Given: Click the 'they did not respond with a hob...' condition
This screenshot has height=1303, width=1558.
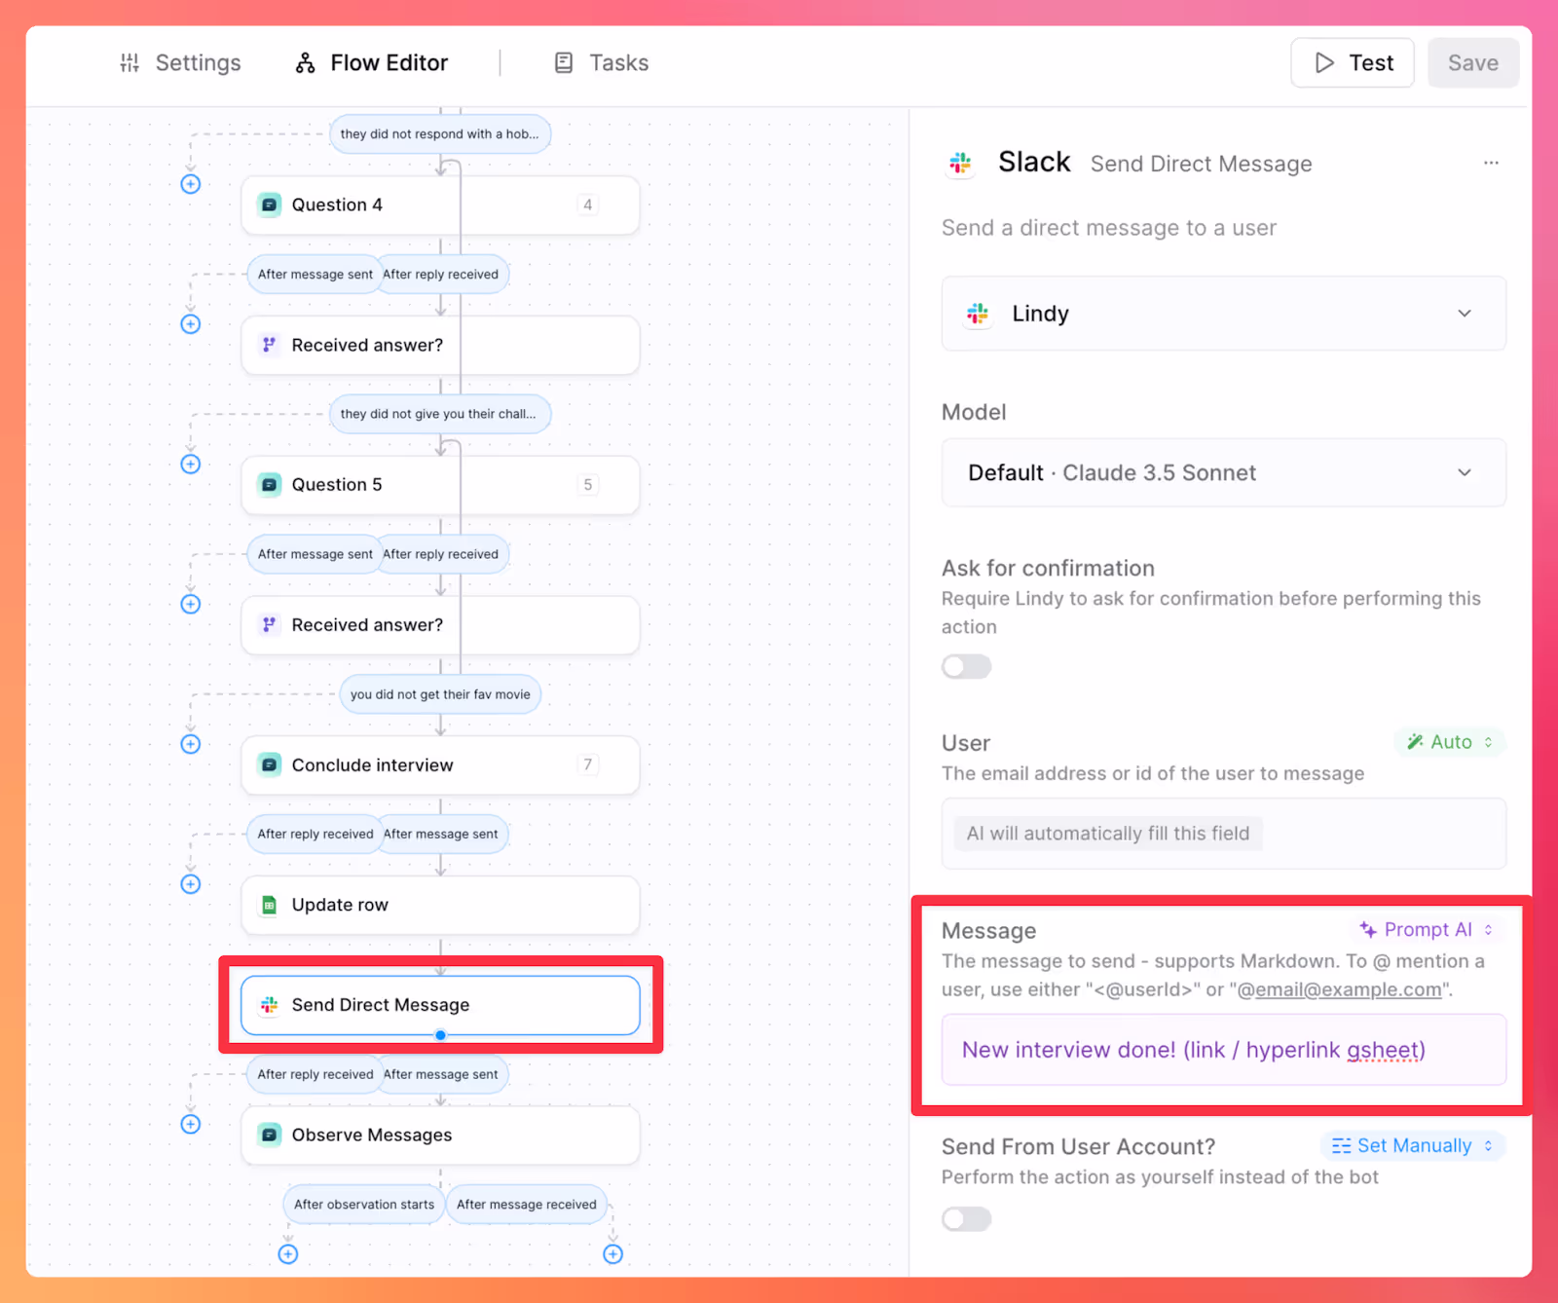Looking at the screenshot, I should tap(440, 134).
